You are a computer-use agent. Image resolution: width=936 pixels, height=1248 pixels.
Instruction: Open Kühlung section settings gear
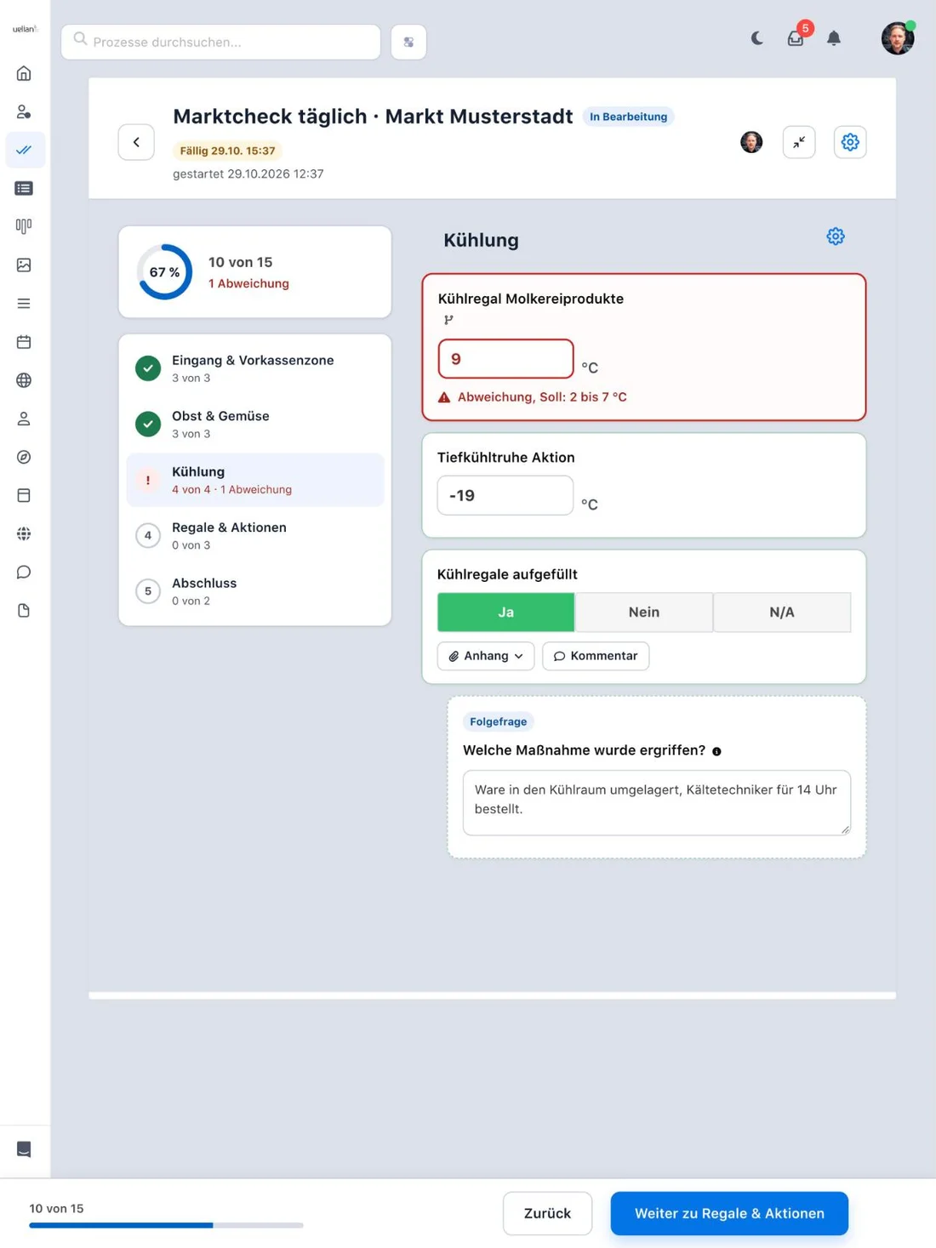click(836, 236)
